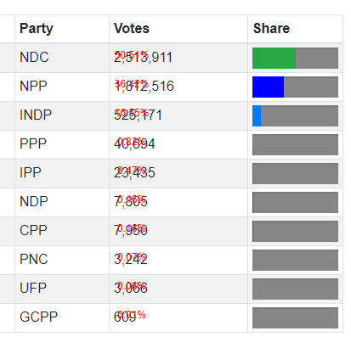
Task: Select the NPP votes value ending 516
Action: tap(144, 87)
